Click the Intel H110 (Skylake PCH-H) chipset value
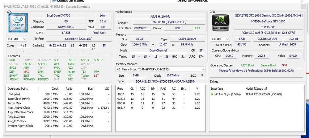This screenshot has width=309, height=138. pos(169,22)
